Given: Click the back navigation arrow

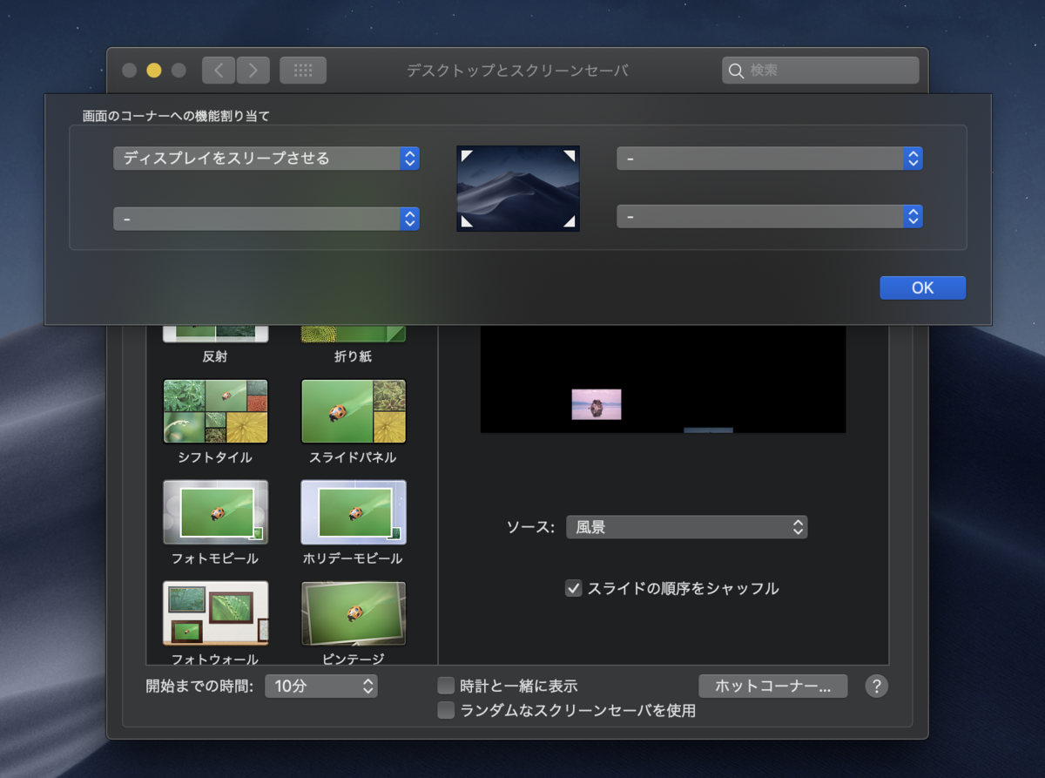Looking at the screenshot, I should pyautogui.click(x=219, y=71).
